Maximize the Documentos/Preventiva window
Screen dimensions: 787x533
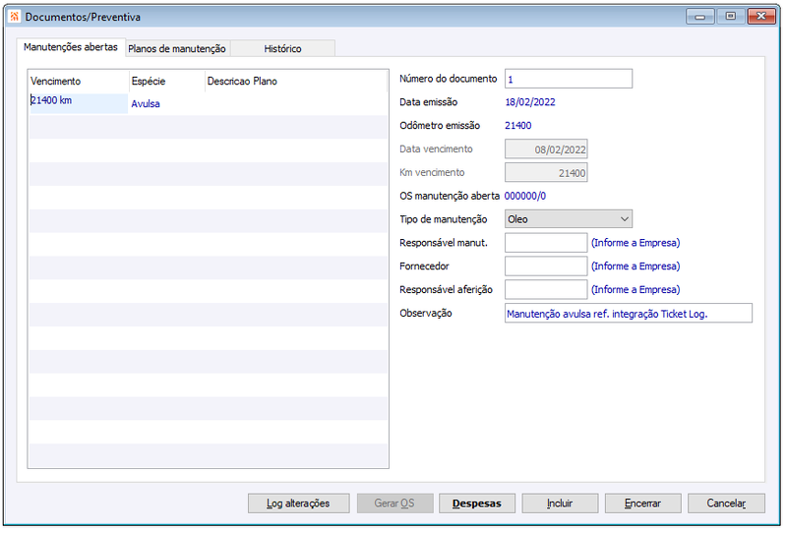731,17
